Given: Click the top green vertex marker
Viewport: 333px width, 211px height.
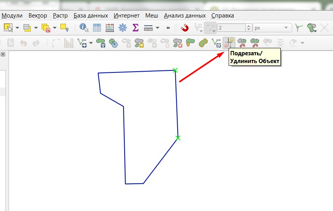Looking at the screenshot, I should tap(175, 70).
